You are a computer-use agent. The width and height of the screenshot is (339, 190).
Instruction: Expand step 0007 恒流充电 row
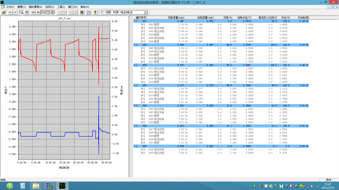tap(143, 48)
